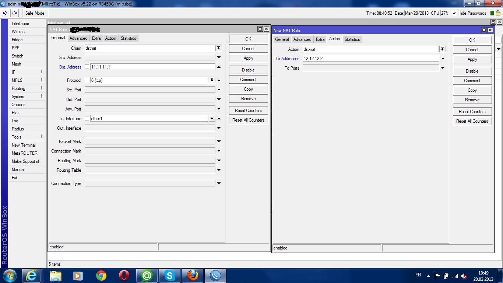
Task: Open General tab in New NAT Rule window
Action: pos(282,39)
